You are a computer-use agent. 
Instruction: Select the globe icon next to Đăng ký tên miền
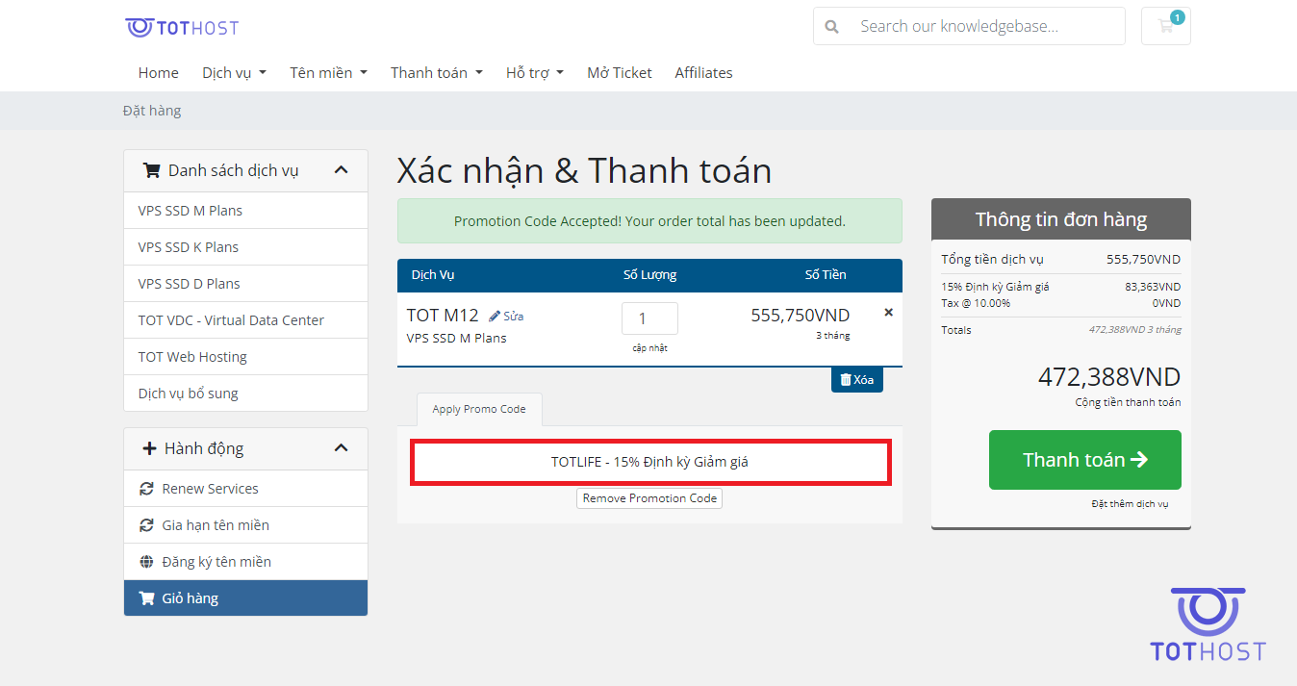146,561
